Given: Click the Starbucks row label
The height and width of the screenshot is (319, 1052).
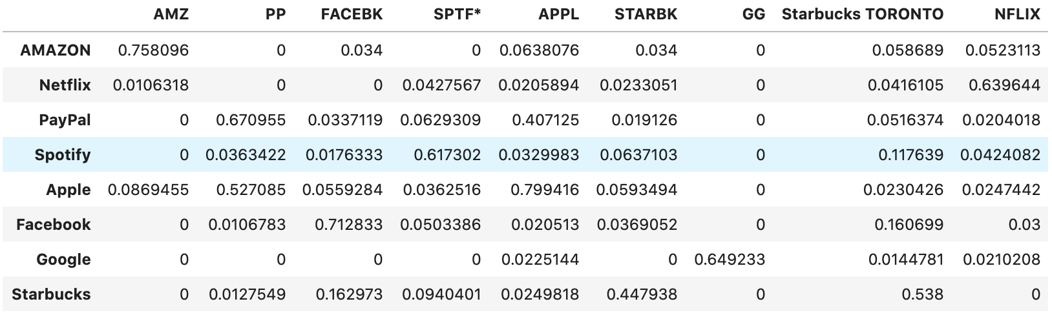Looking at the screenshot, I should 51,294.
